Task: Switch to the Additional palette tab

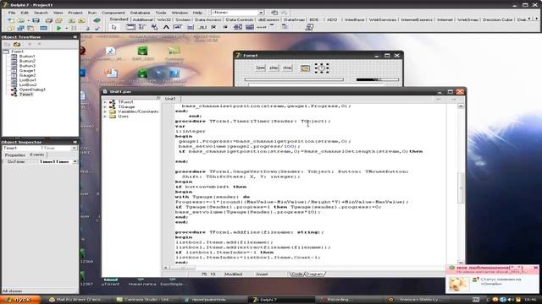Action: coord(142,19)
